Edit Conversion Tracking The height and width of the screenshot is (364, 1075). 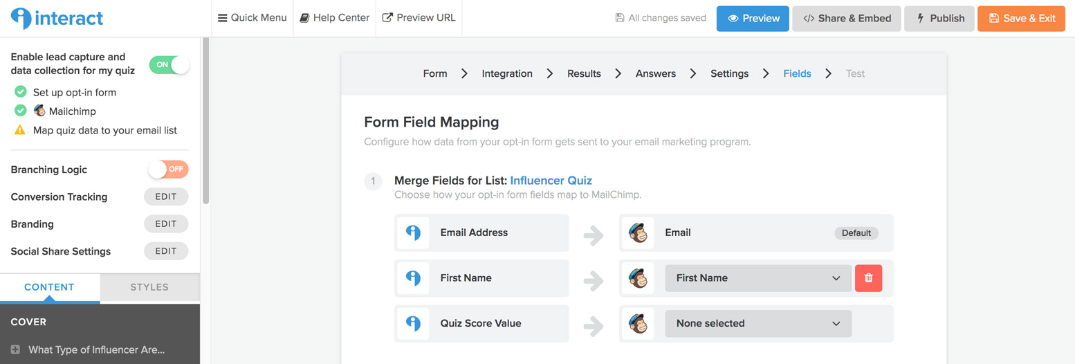pyautogui.click(x=166, y=197)
